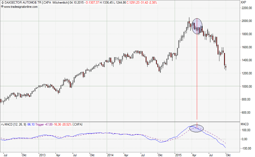Click the candlestick icon beside DAXSECTOR title
This screenshot has width=255, height=157.
2,3
